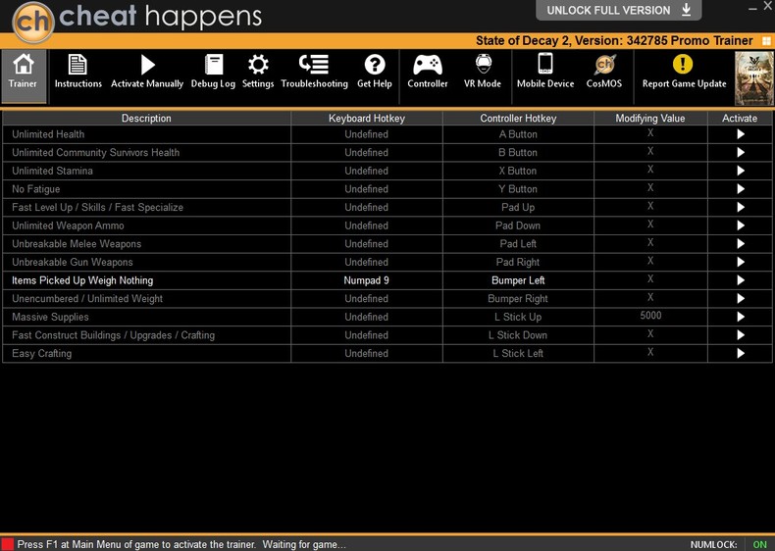This screenshot has height=551, width=775.
Task: Enable VR Mode
Action: click(x=483, y=72)
